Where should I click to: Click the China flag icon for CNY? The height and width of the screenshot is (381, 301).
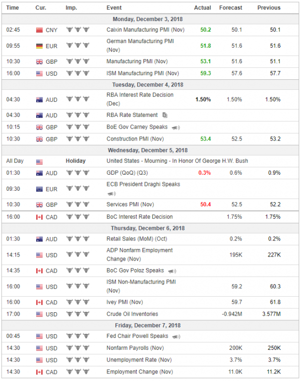(x=39, y=30)
